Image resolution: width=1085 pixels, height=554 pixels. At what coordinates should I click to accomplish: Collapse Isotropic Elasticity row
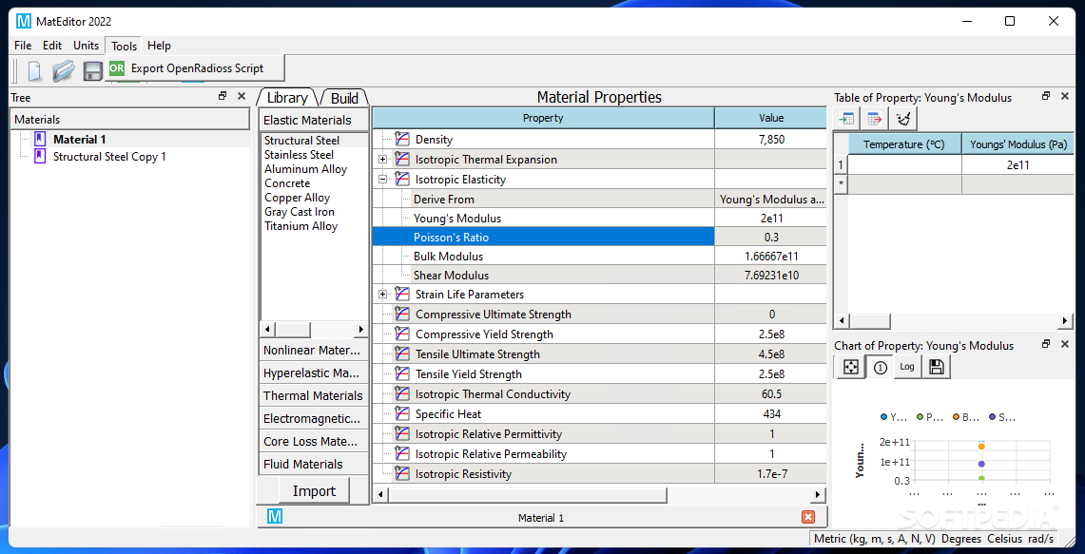pyautogui.click(x=382, y=180)
